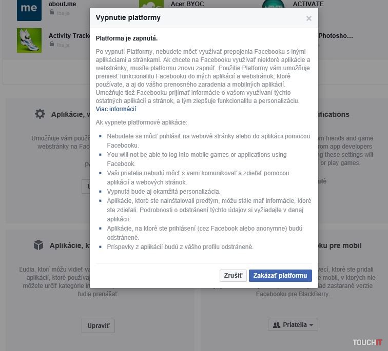Click the ACTIVATE app icon
The height and width of the screenshot is (351, 388).
(x=273, y=6)
